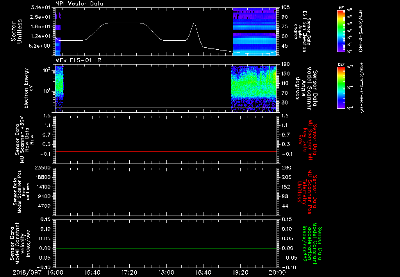This screenshot has width=400, height=277.
Task: Click the short red scanner position segment near 16:00
Action: (62, 199)
